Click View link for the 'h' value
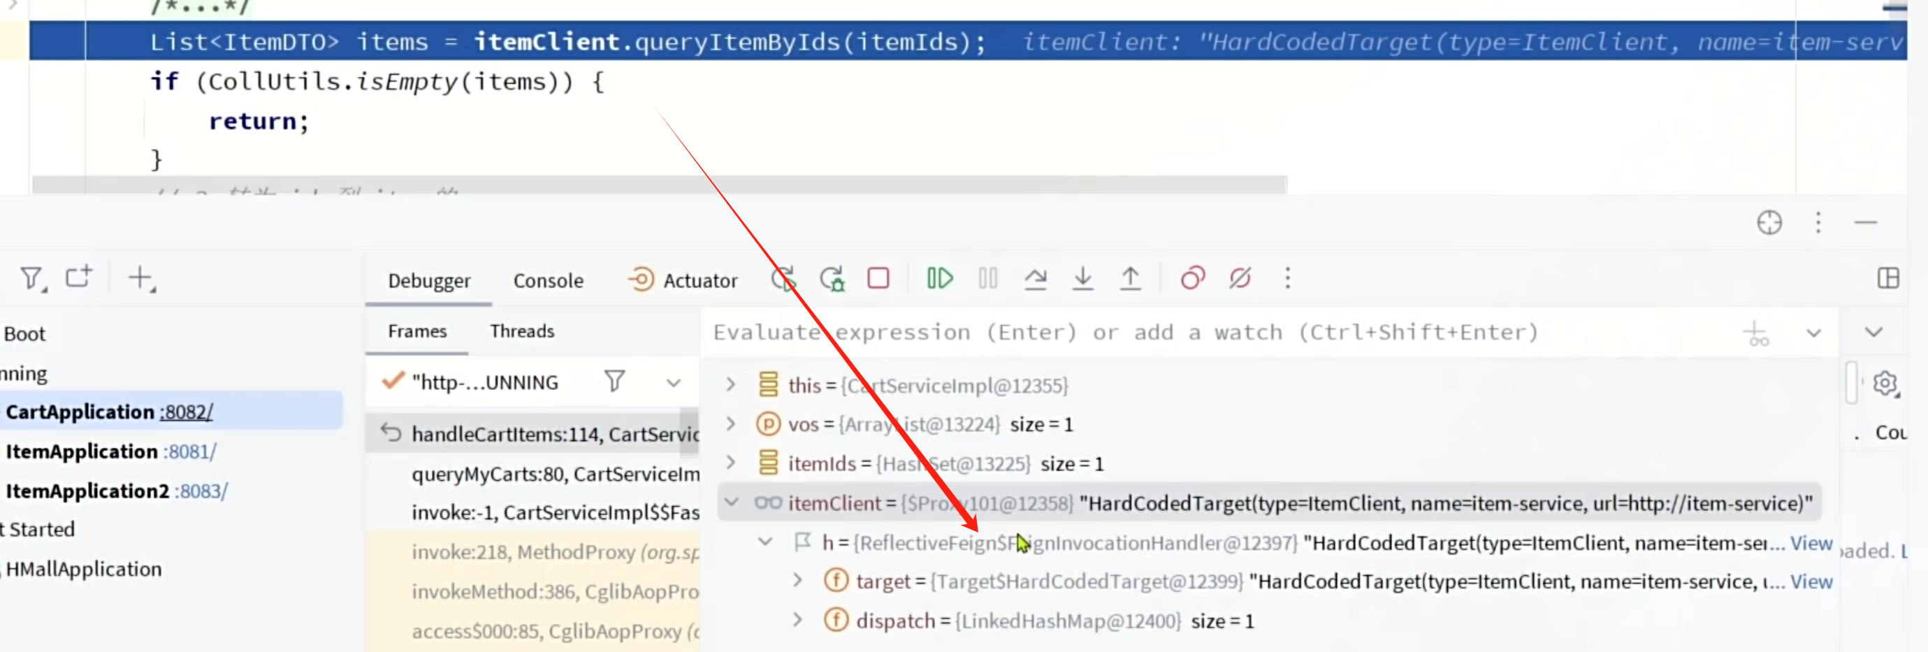This screenshot has width=1928, height=652. pos(1811,543)
